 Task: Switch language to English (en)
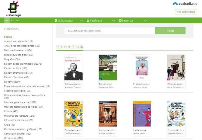pyautogui.click(x=18, y=20)
